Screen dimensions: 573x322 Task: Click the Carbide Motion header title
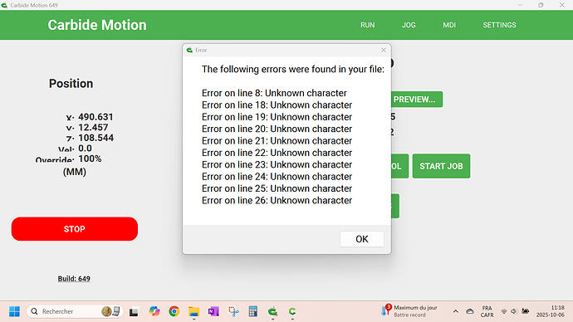(x=97, y=25)
